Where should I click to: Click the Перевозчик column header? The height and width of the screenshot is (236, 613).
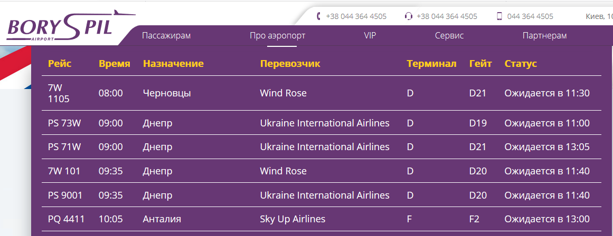coord(290,64)
